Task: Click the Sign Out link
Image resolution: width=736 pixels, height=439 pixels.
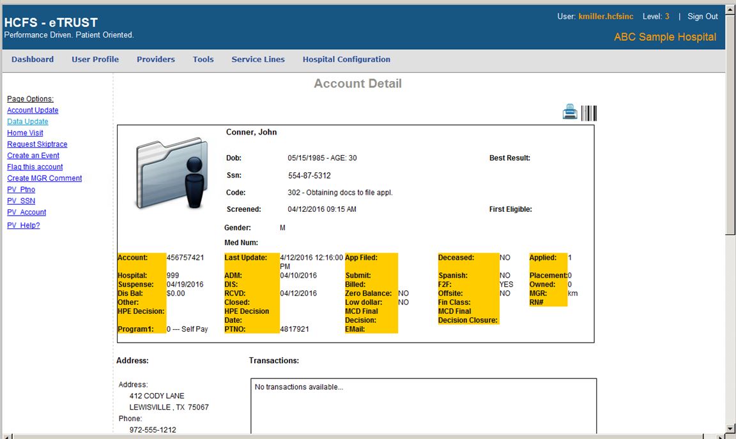Action: (x=703, y=17)
